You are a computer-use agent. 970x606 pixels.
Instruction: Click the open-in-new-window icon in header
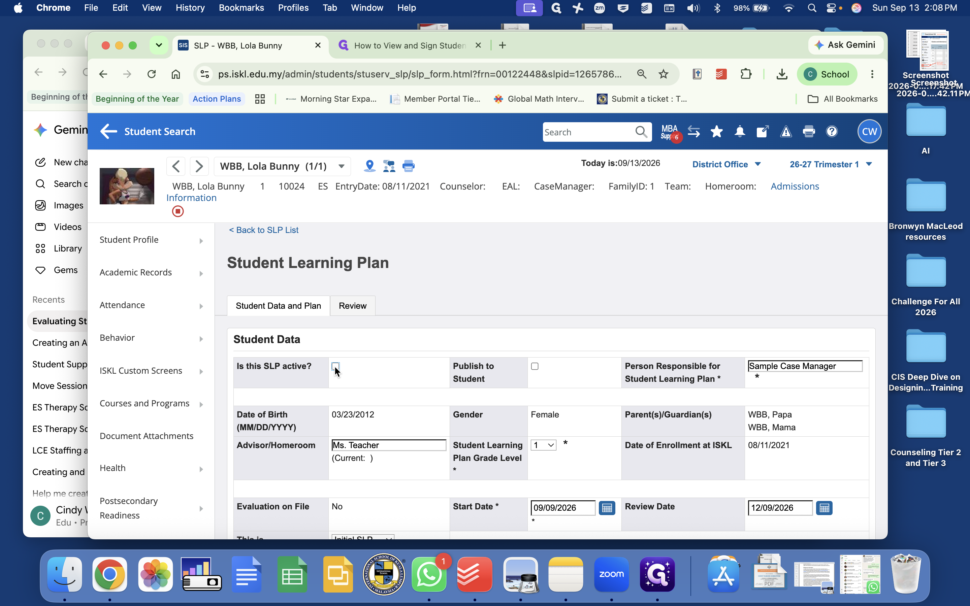(x=763, y=131)
